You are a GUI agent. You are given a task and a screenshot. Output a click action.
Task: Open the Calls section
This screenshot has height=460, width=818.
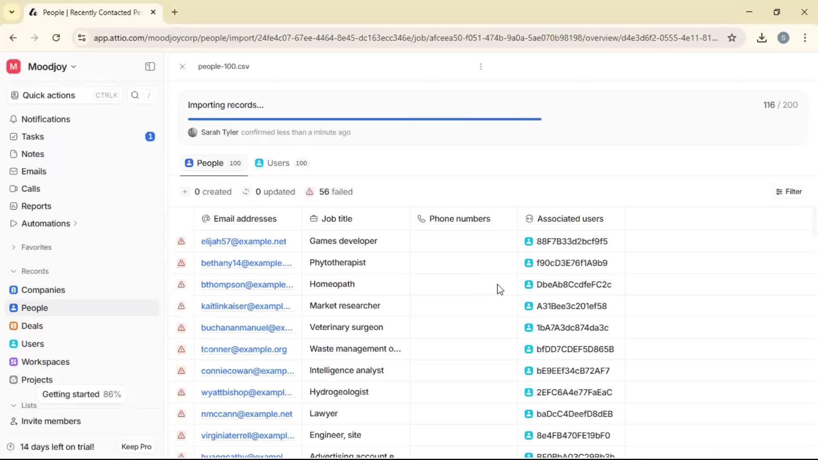tap(30, 189)
